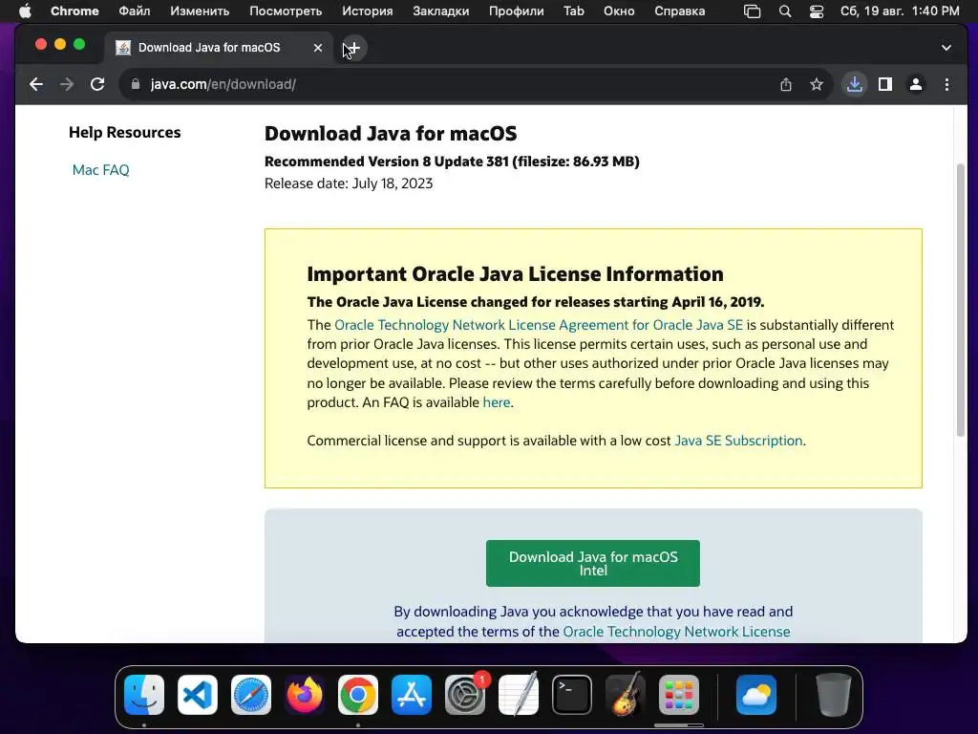Screen dimensions: 978x734
Task: Go back to the previous page
Action: pos(36,84)
